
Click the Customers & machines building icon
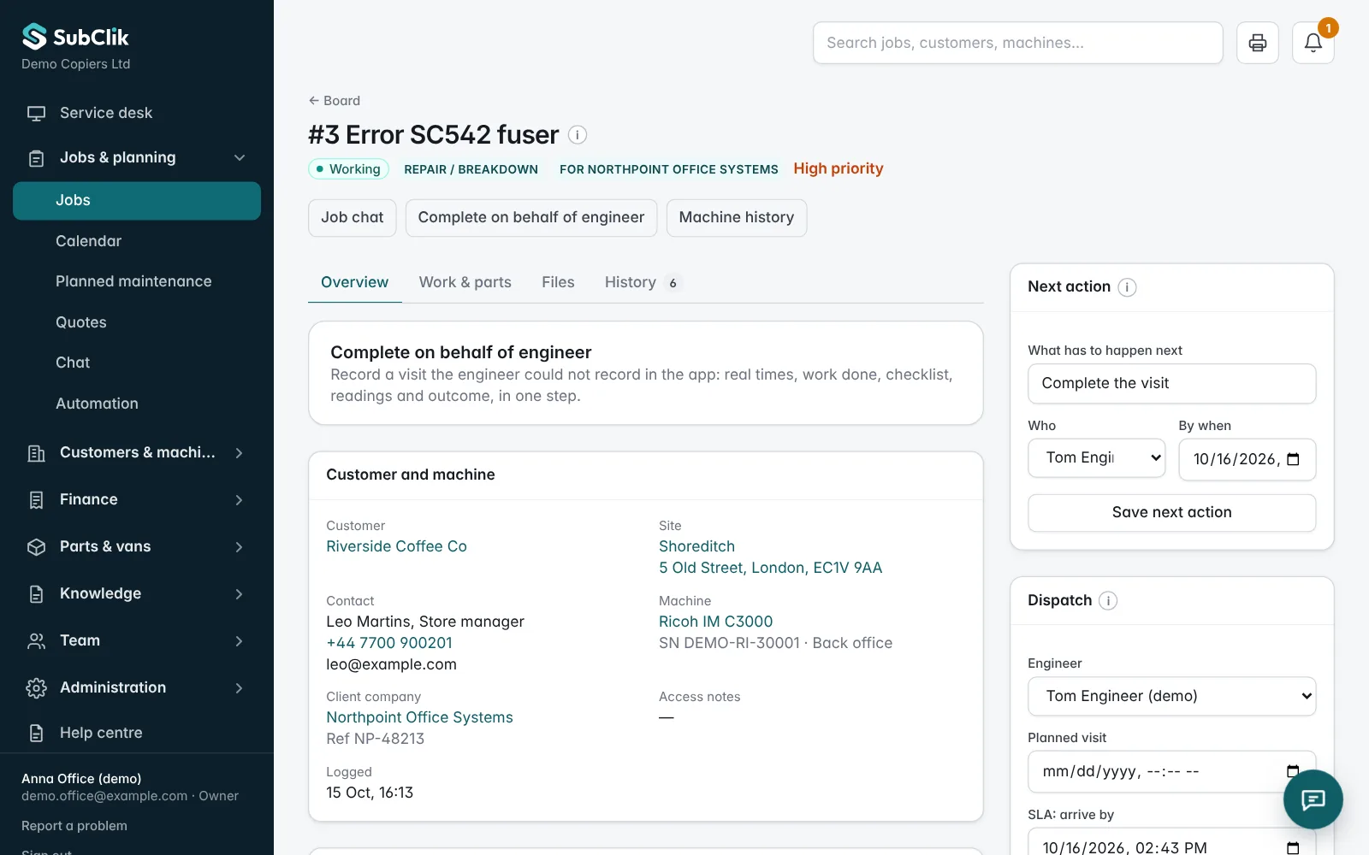(36, 453)
